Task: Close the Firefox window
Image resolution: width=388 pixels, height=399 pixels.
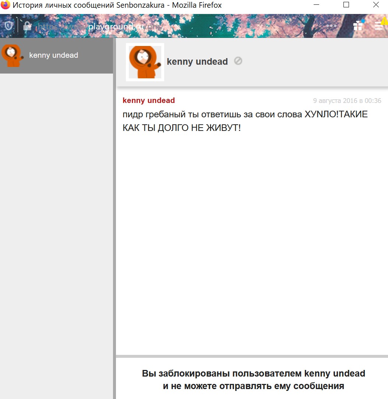Action: 375,5
